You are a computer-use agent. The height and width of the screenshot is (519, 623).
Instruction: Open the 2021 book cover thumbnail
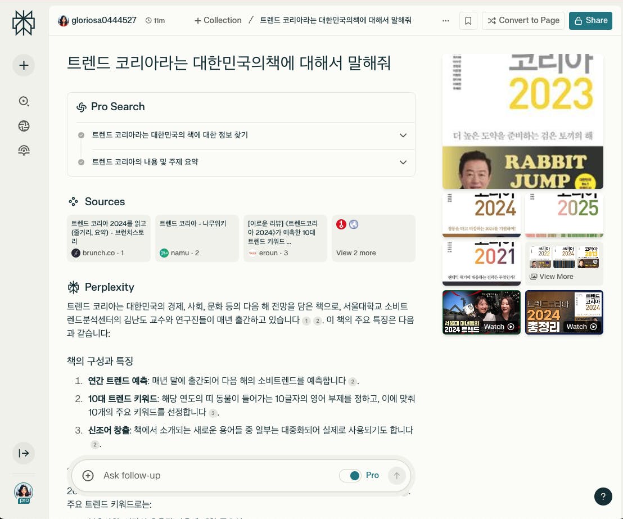click(481, 264)
